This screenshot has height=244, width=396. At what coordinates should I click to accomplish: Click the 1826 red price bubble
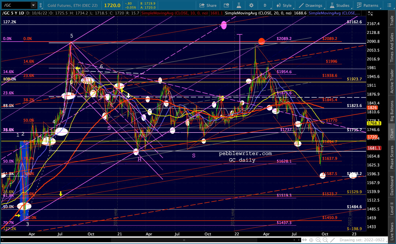tap(372, 108)
